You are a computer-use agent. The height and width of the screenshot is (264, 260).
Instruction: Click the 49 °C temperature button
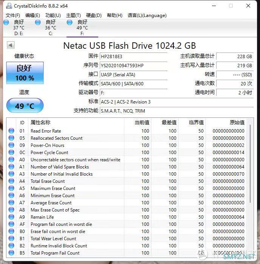[25, 106]
